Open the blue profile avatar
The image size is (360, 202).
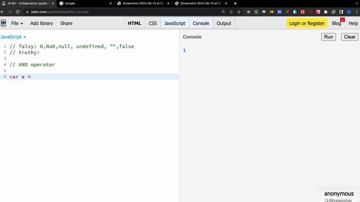349,12
